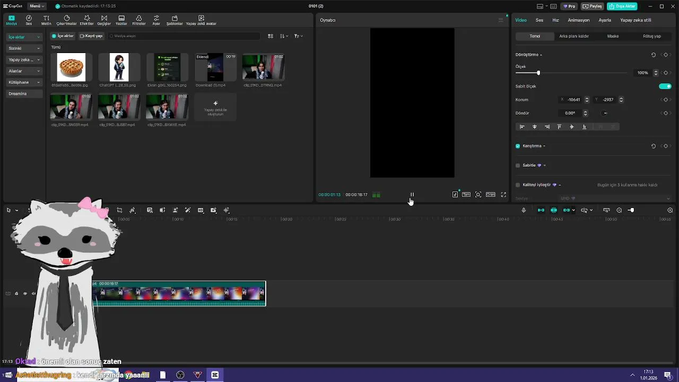Open the media sort dropdown

click(x=284, y=36)
